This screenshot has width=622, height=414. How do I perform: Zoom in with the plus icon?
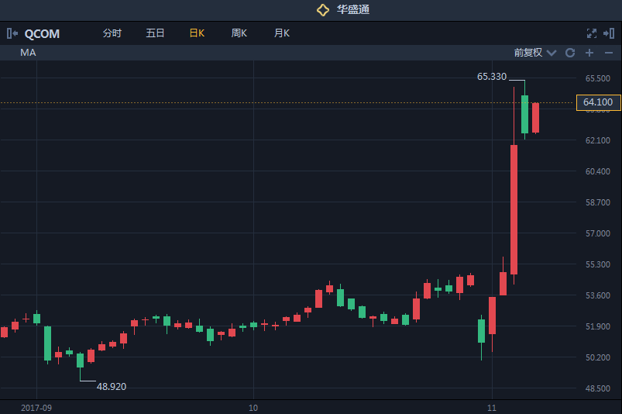(589, 53)
